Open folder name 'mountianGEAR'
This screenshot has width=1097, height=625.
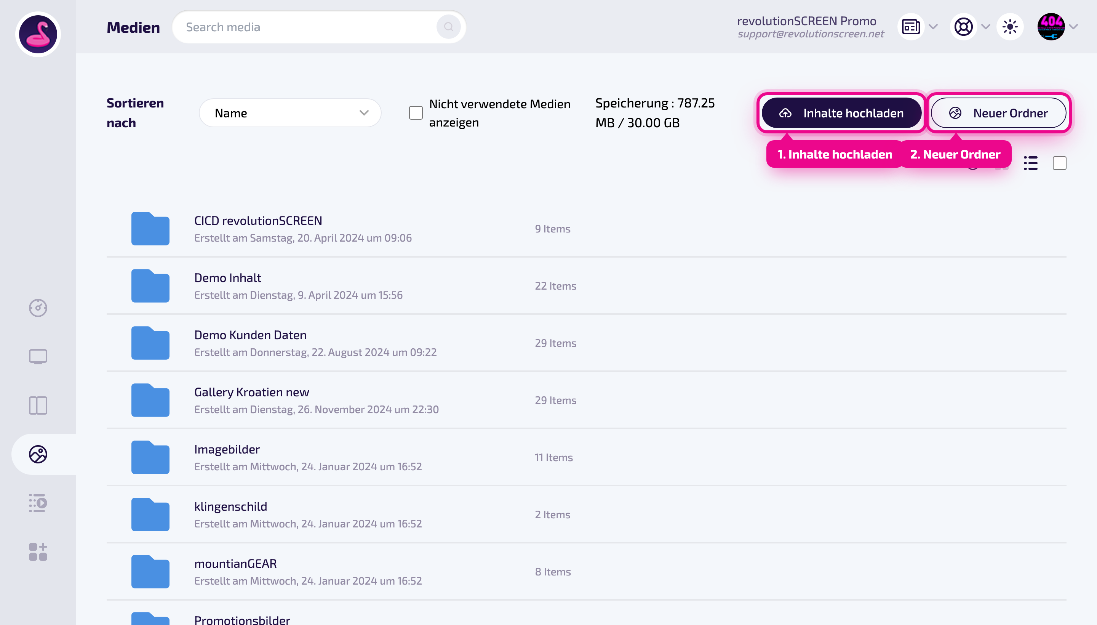(x=235, y=563)
